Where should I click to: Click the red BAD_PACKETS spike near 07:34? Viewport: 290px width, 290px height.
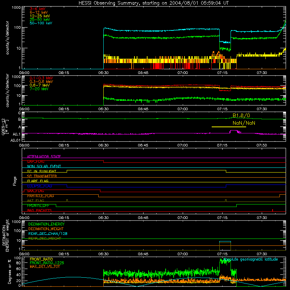pyautogui.click(x=273, y=210)
